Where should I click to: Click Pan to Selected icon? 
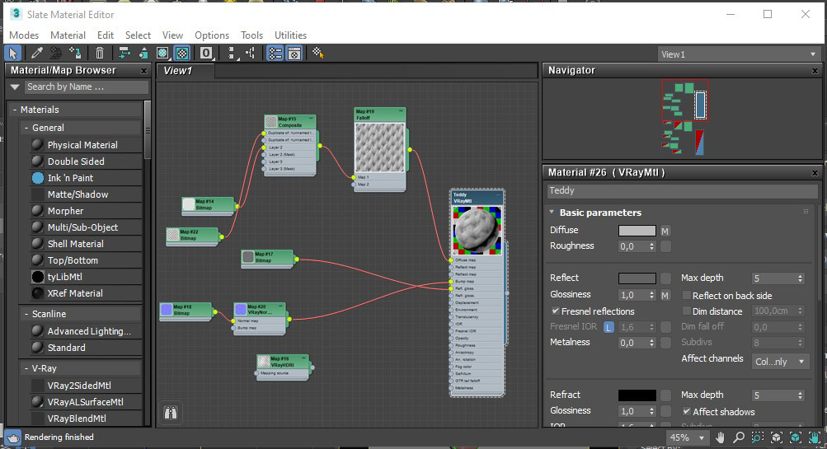(x=815, y=437)
